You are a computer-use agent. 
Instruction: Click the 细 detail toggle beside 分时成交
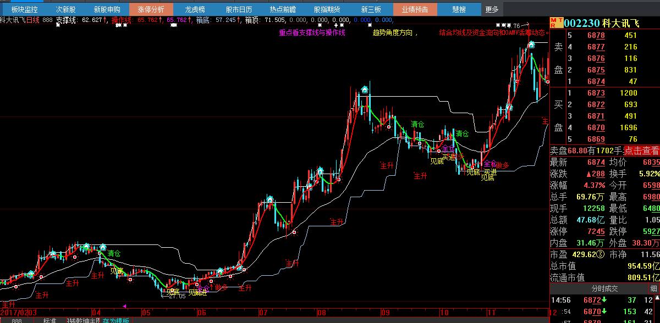[x=654, y=288]
